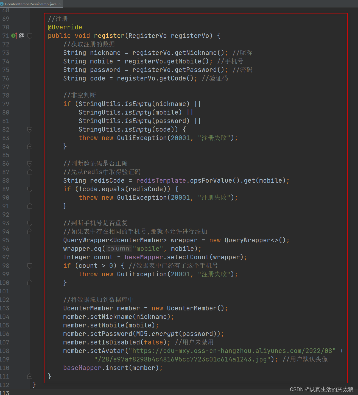Click the method fold end marker on line 111
358x395 pixels.
click(30, 376)
